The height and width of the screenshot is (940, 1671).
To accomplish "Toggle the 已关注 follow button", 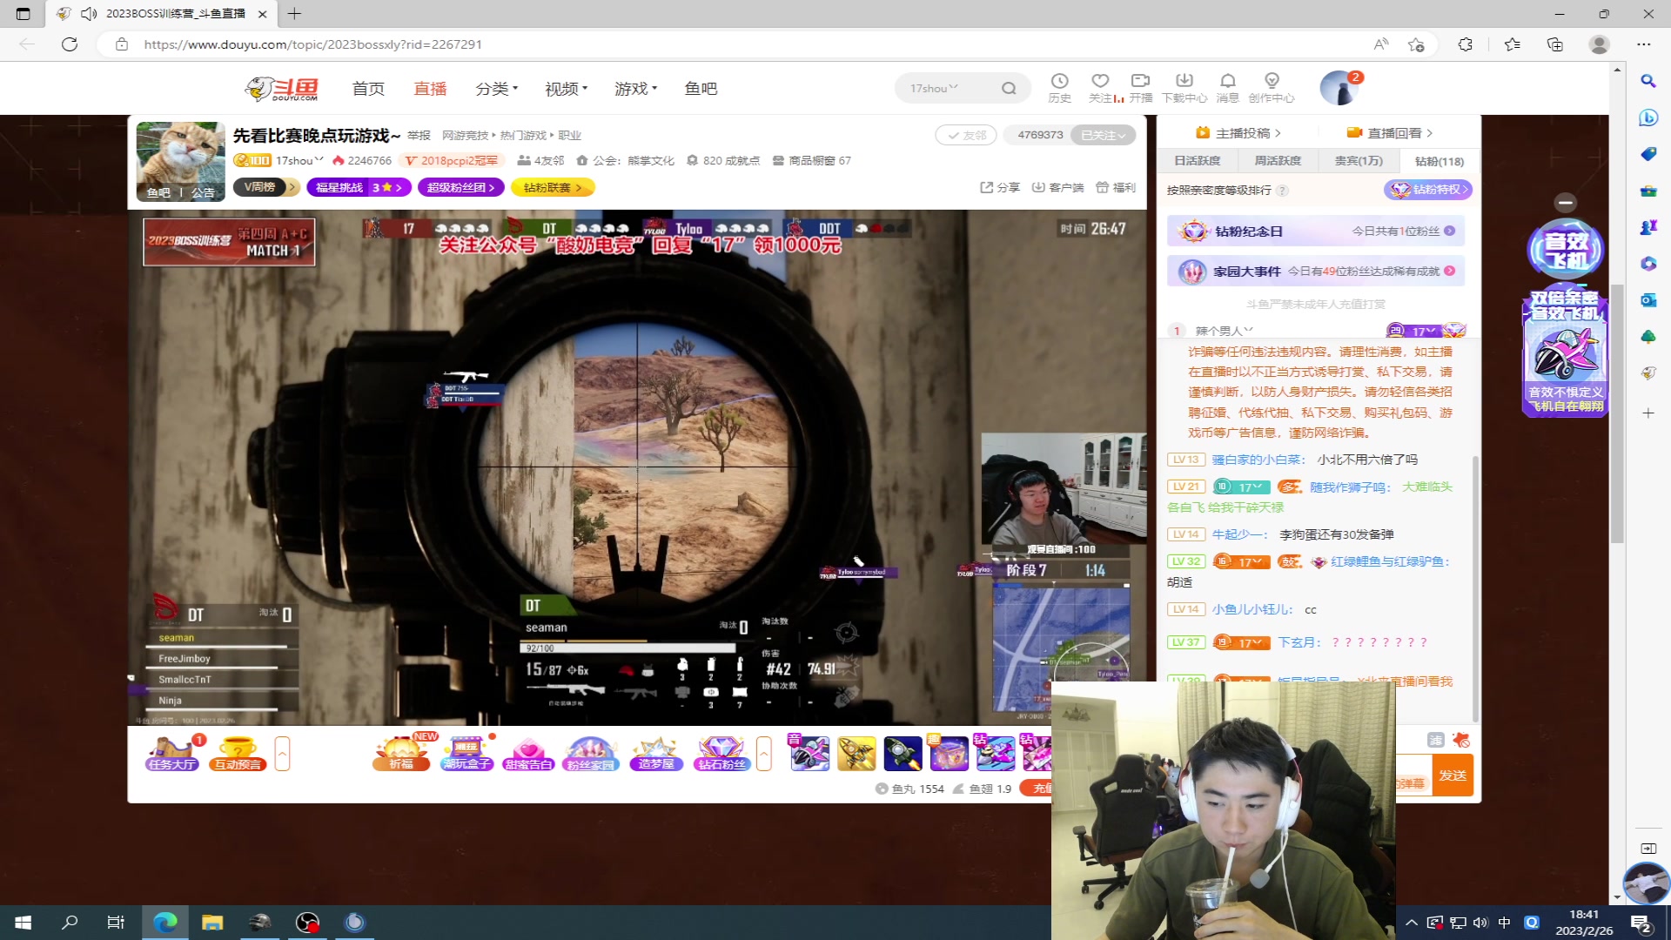I will 1103,135.
